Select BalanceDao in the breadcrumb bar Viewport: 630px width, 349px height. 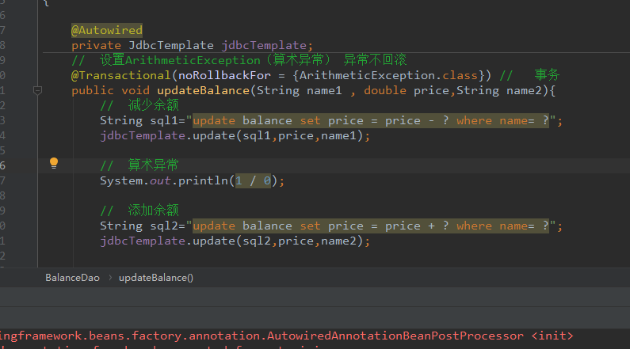(x=72, y=278)
